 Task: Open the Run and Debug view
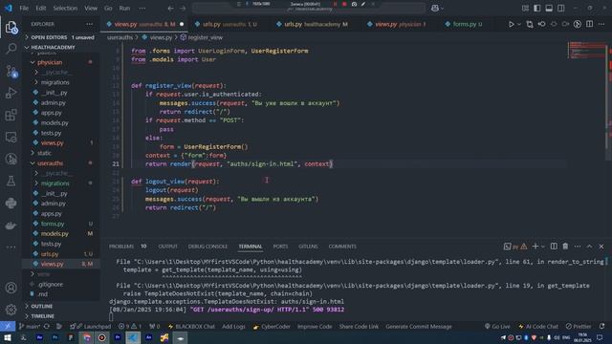(11, 93)
